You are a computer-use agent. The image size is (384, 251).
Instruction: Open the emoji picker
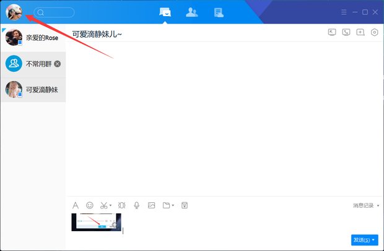point(90,205)
